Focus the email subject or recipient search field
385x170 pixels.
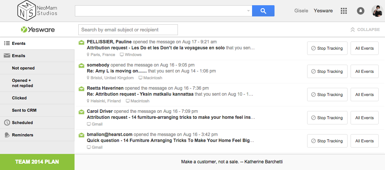click(128, 30)
